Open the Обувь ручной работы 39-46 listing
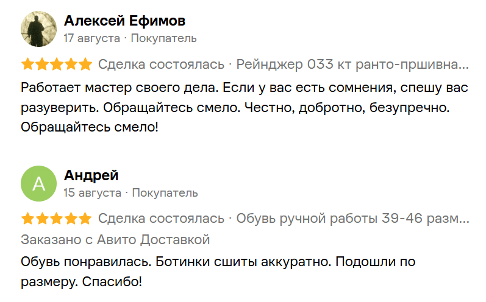Screen dimensions: 486x302 [x=352, y=219]
